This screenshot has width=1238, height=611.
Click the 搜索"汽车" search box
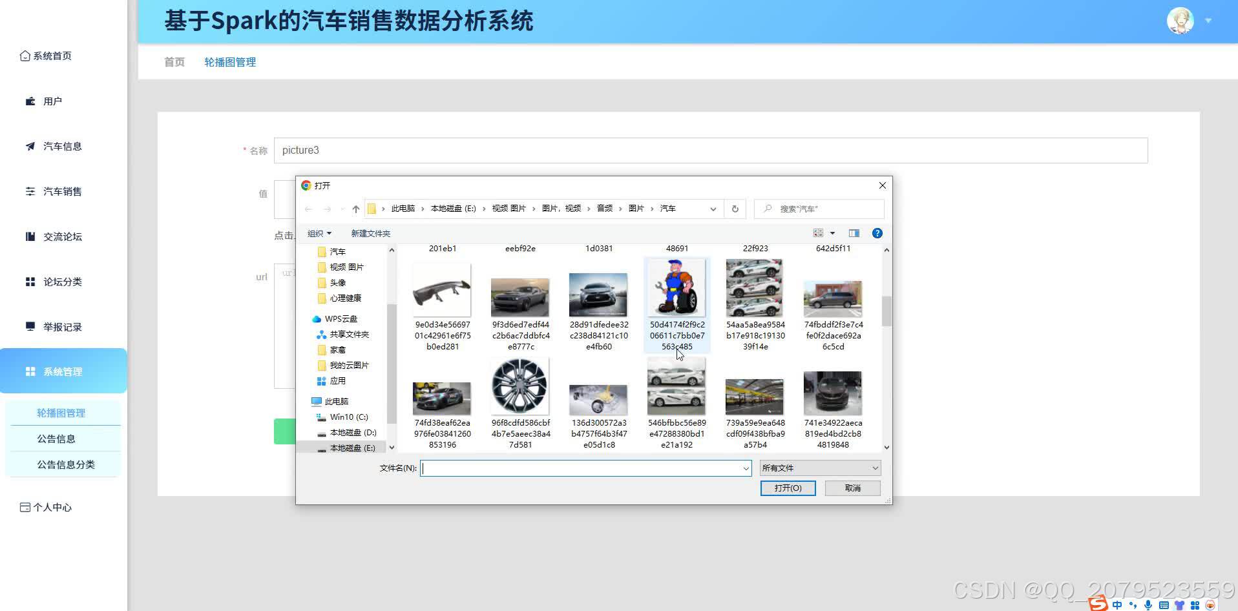819,209
